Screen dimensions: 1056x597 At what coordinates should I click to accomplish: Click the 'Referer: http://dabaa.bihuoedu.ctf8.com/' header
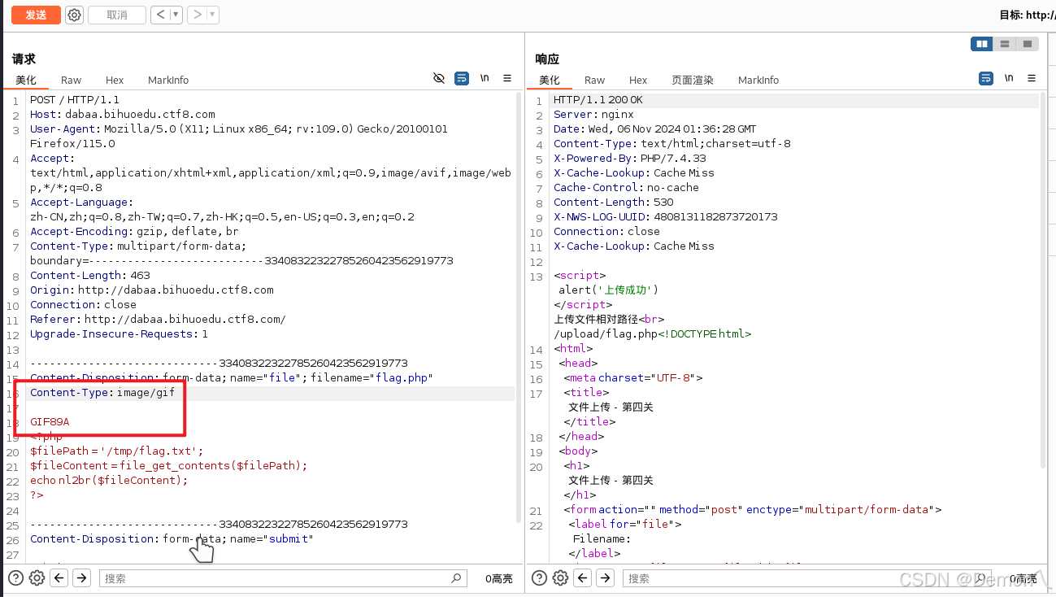pyautogui.click(x=158, y=320)
